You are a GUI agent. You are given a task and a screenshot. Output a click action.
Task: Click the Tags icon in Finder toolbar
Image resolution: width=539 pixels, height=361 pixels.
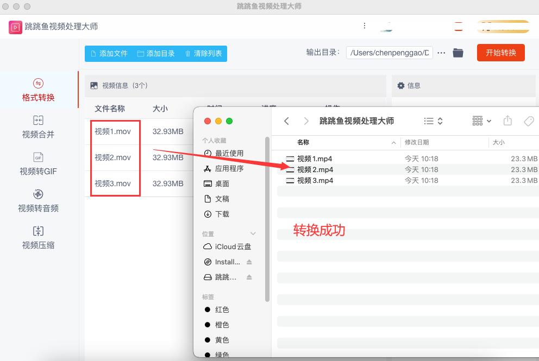(529, 121)
